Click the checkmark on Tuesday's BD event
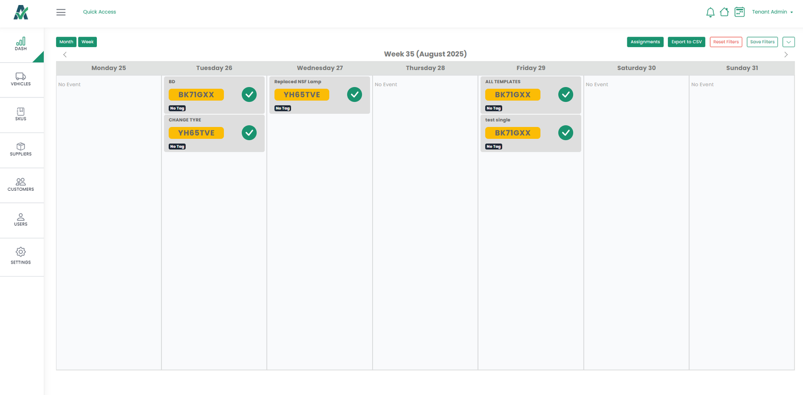The width and height of the screenshot is (803, 395). (249, 94)
